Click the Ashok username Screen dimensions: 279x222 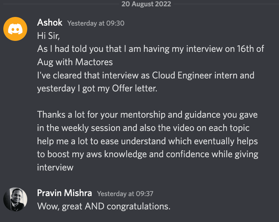pos(50,23)
